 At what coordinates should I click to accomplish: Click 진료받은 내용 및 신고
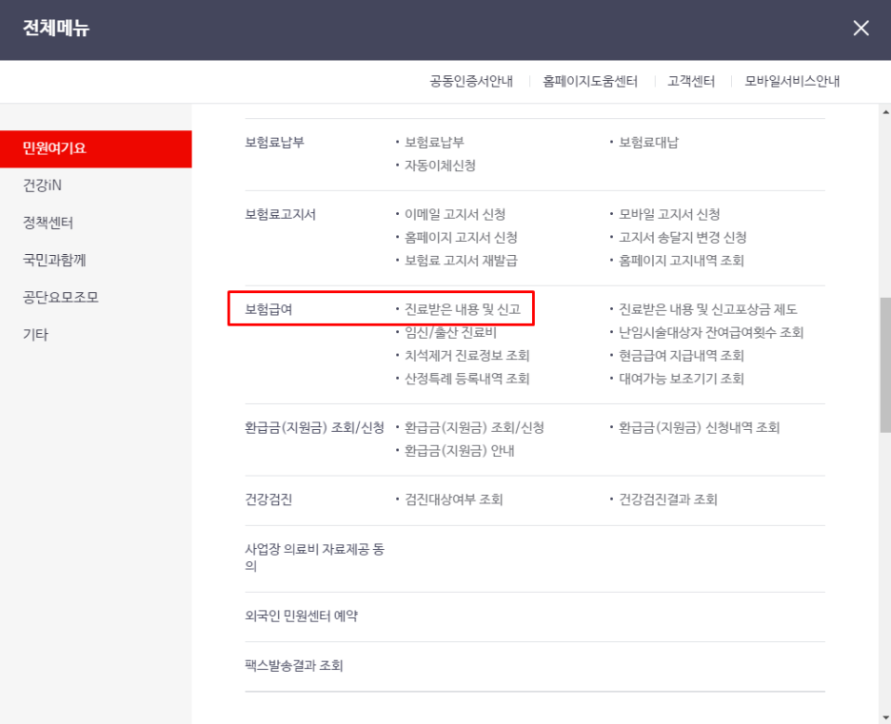point(463,309)
